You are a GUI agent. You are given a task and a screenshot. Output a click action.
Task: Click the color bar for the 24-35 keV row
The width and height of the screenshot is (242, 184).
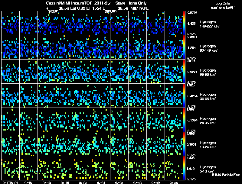pyautogui.click(x=184, y=120)
